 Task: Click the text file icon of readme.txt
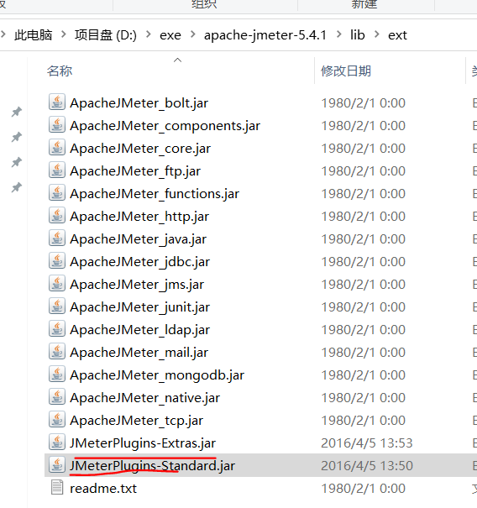coord(57,487)
